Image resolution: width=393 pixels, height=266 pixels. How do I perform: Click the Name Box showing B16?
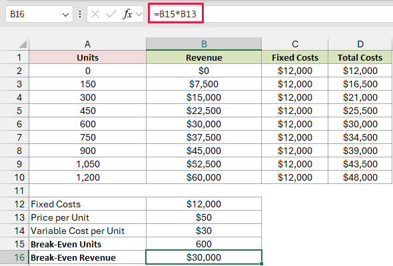39,14
